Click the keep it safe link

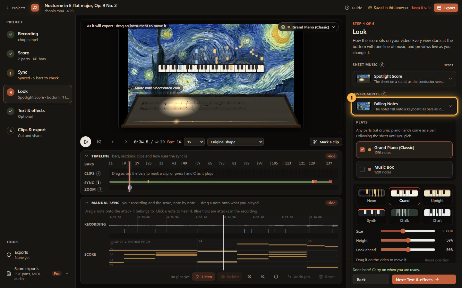click(x=421, y=8)
